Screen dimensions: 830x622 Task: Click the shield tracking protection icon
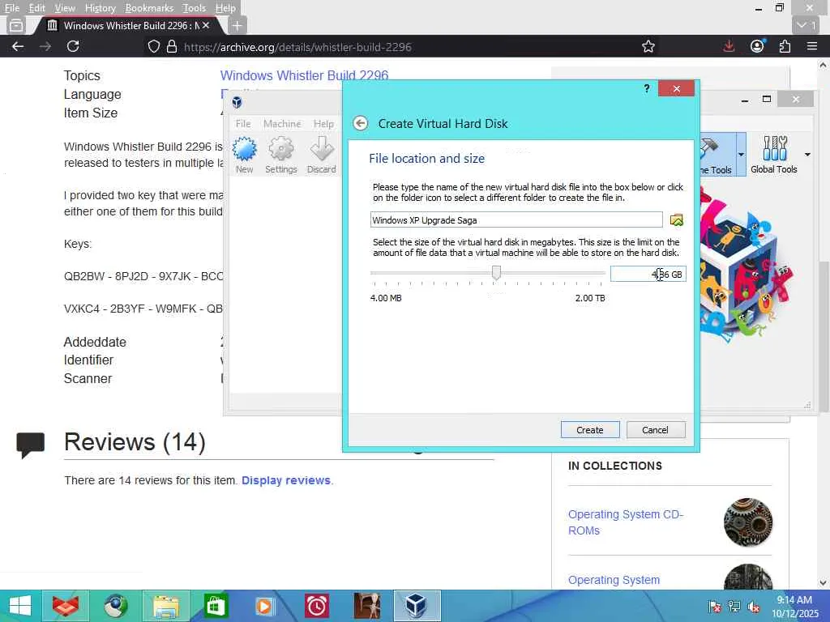point(153,46)
